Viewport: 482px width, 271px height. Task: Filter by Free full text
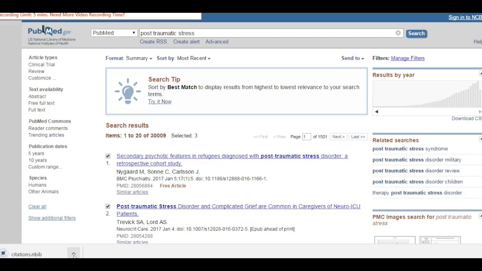(x=41, y=103)
